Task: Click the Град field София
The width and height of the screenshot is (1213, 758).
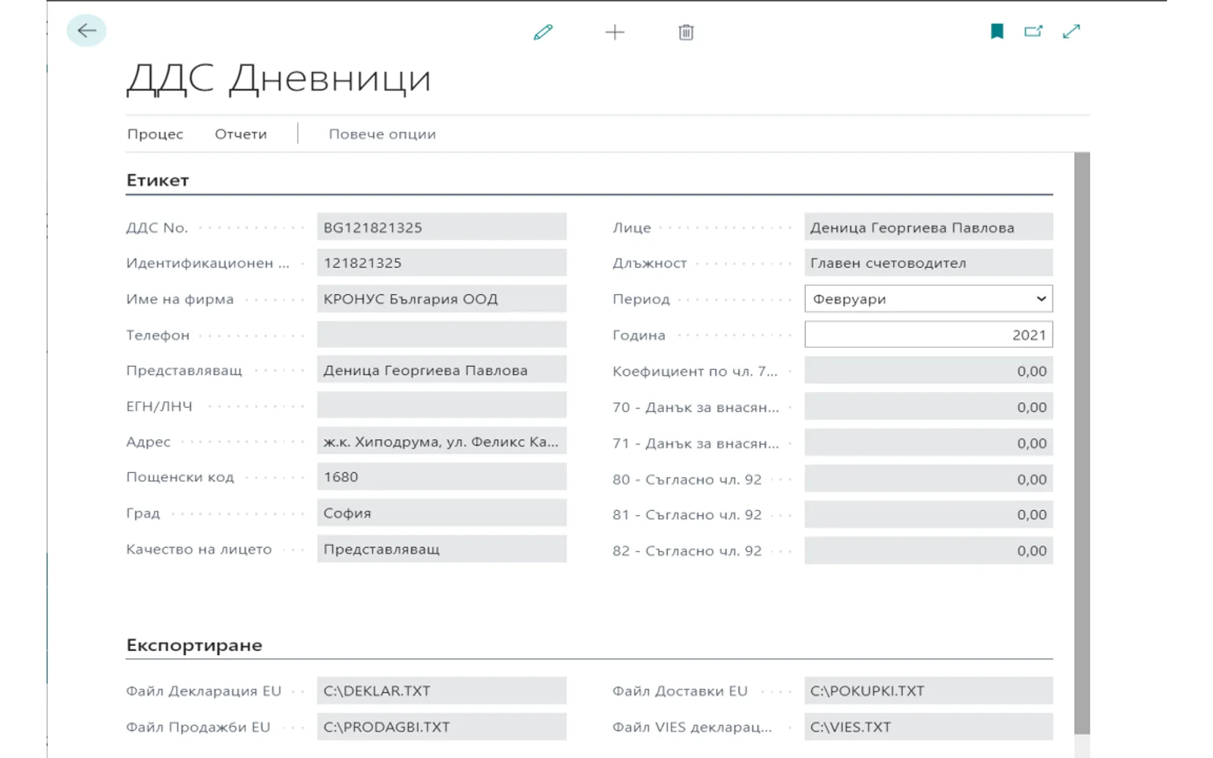Action: click(441, 513)
